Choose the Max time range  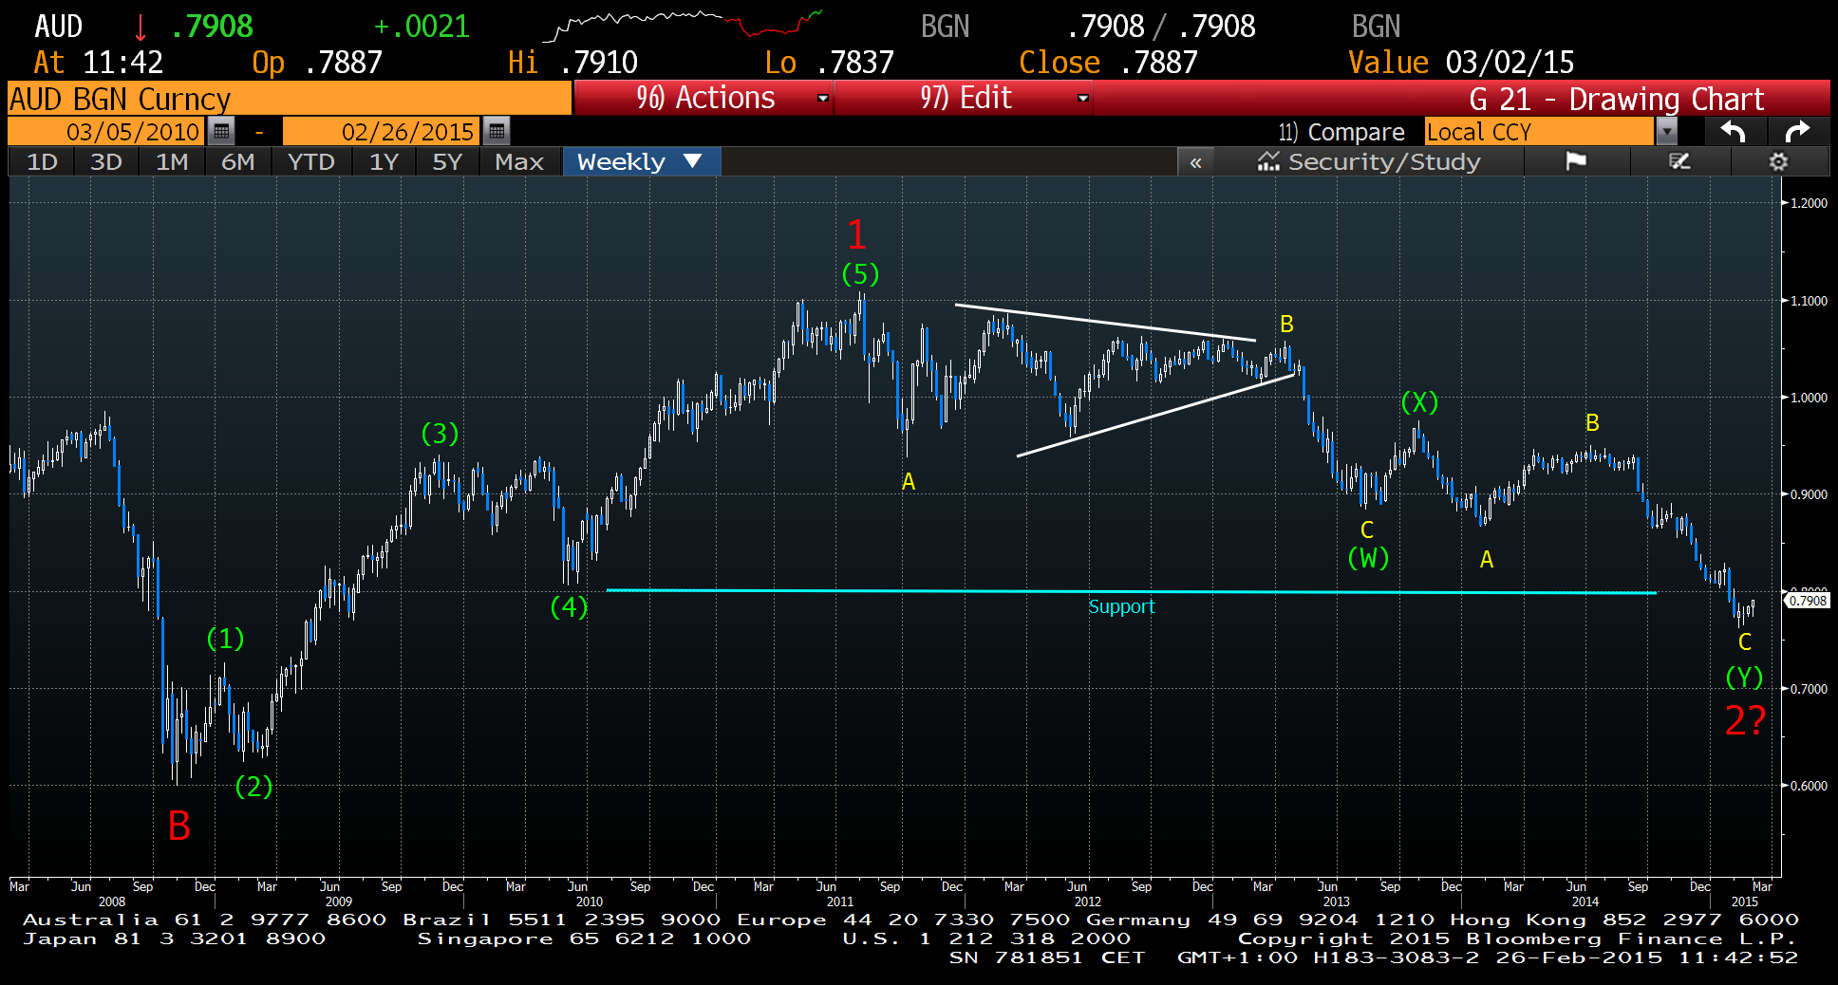click(x=518, y=162)
